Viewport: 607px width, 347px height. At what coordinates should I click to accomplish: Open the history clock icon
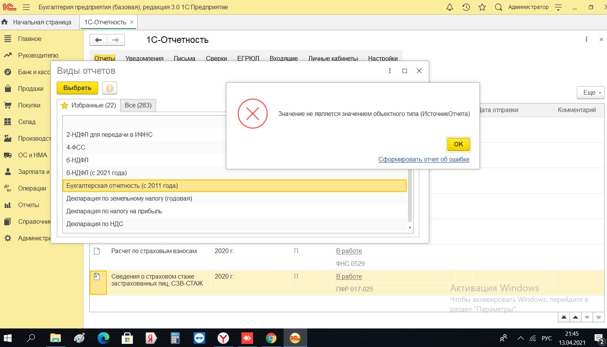466,7
